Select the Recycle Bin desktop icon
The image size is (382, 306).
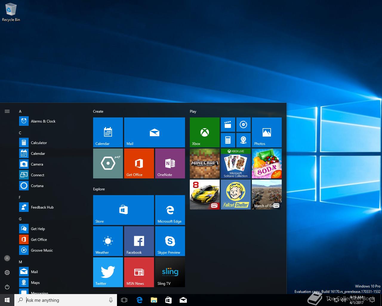point(11,13)
